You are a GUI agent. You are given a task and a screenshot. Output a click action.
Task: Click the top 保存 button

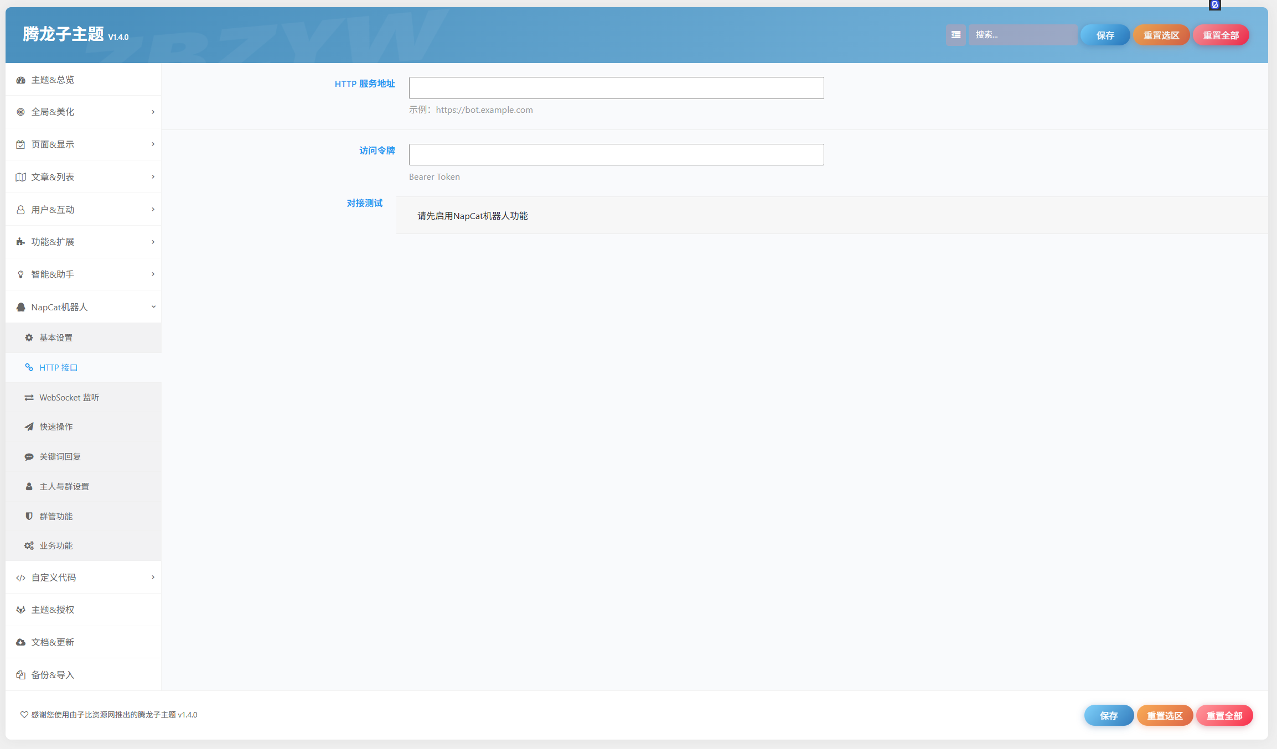[x=1105, y=35]
